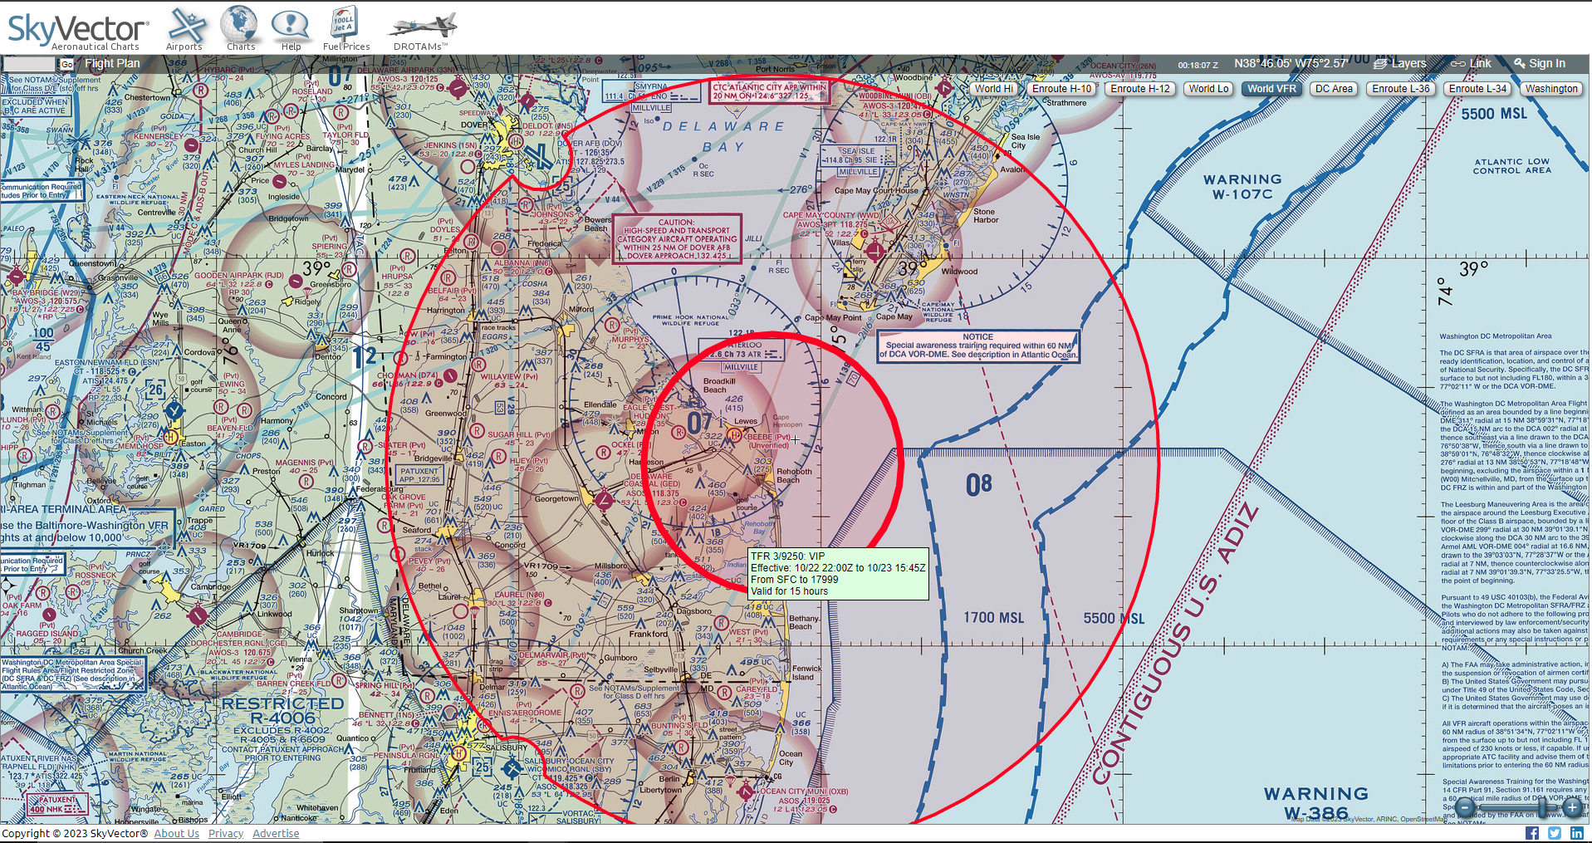Open the Charts globe icon

[x=240, y=24]
